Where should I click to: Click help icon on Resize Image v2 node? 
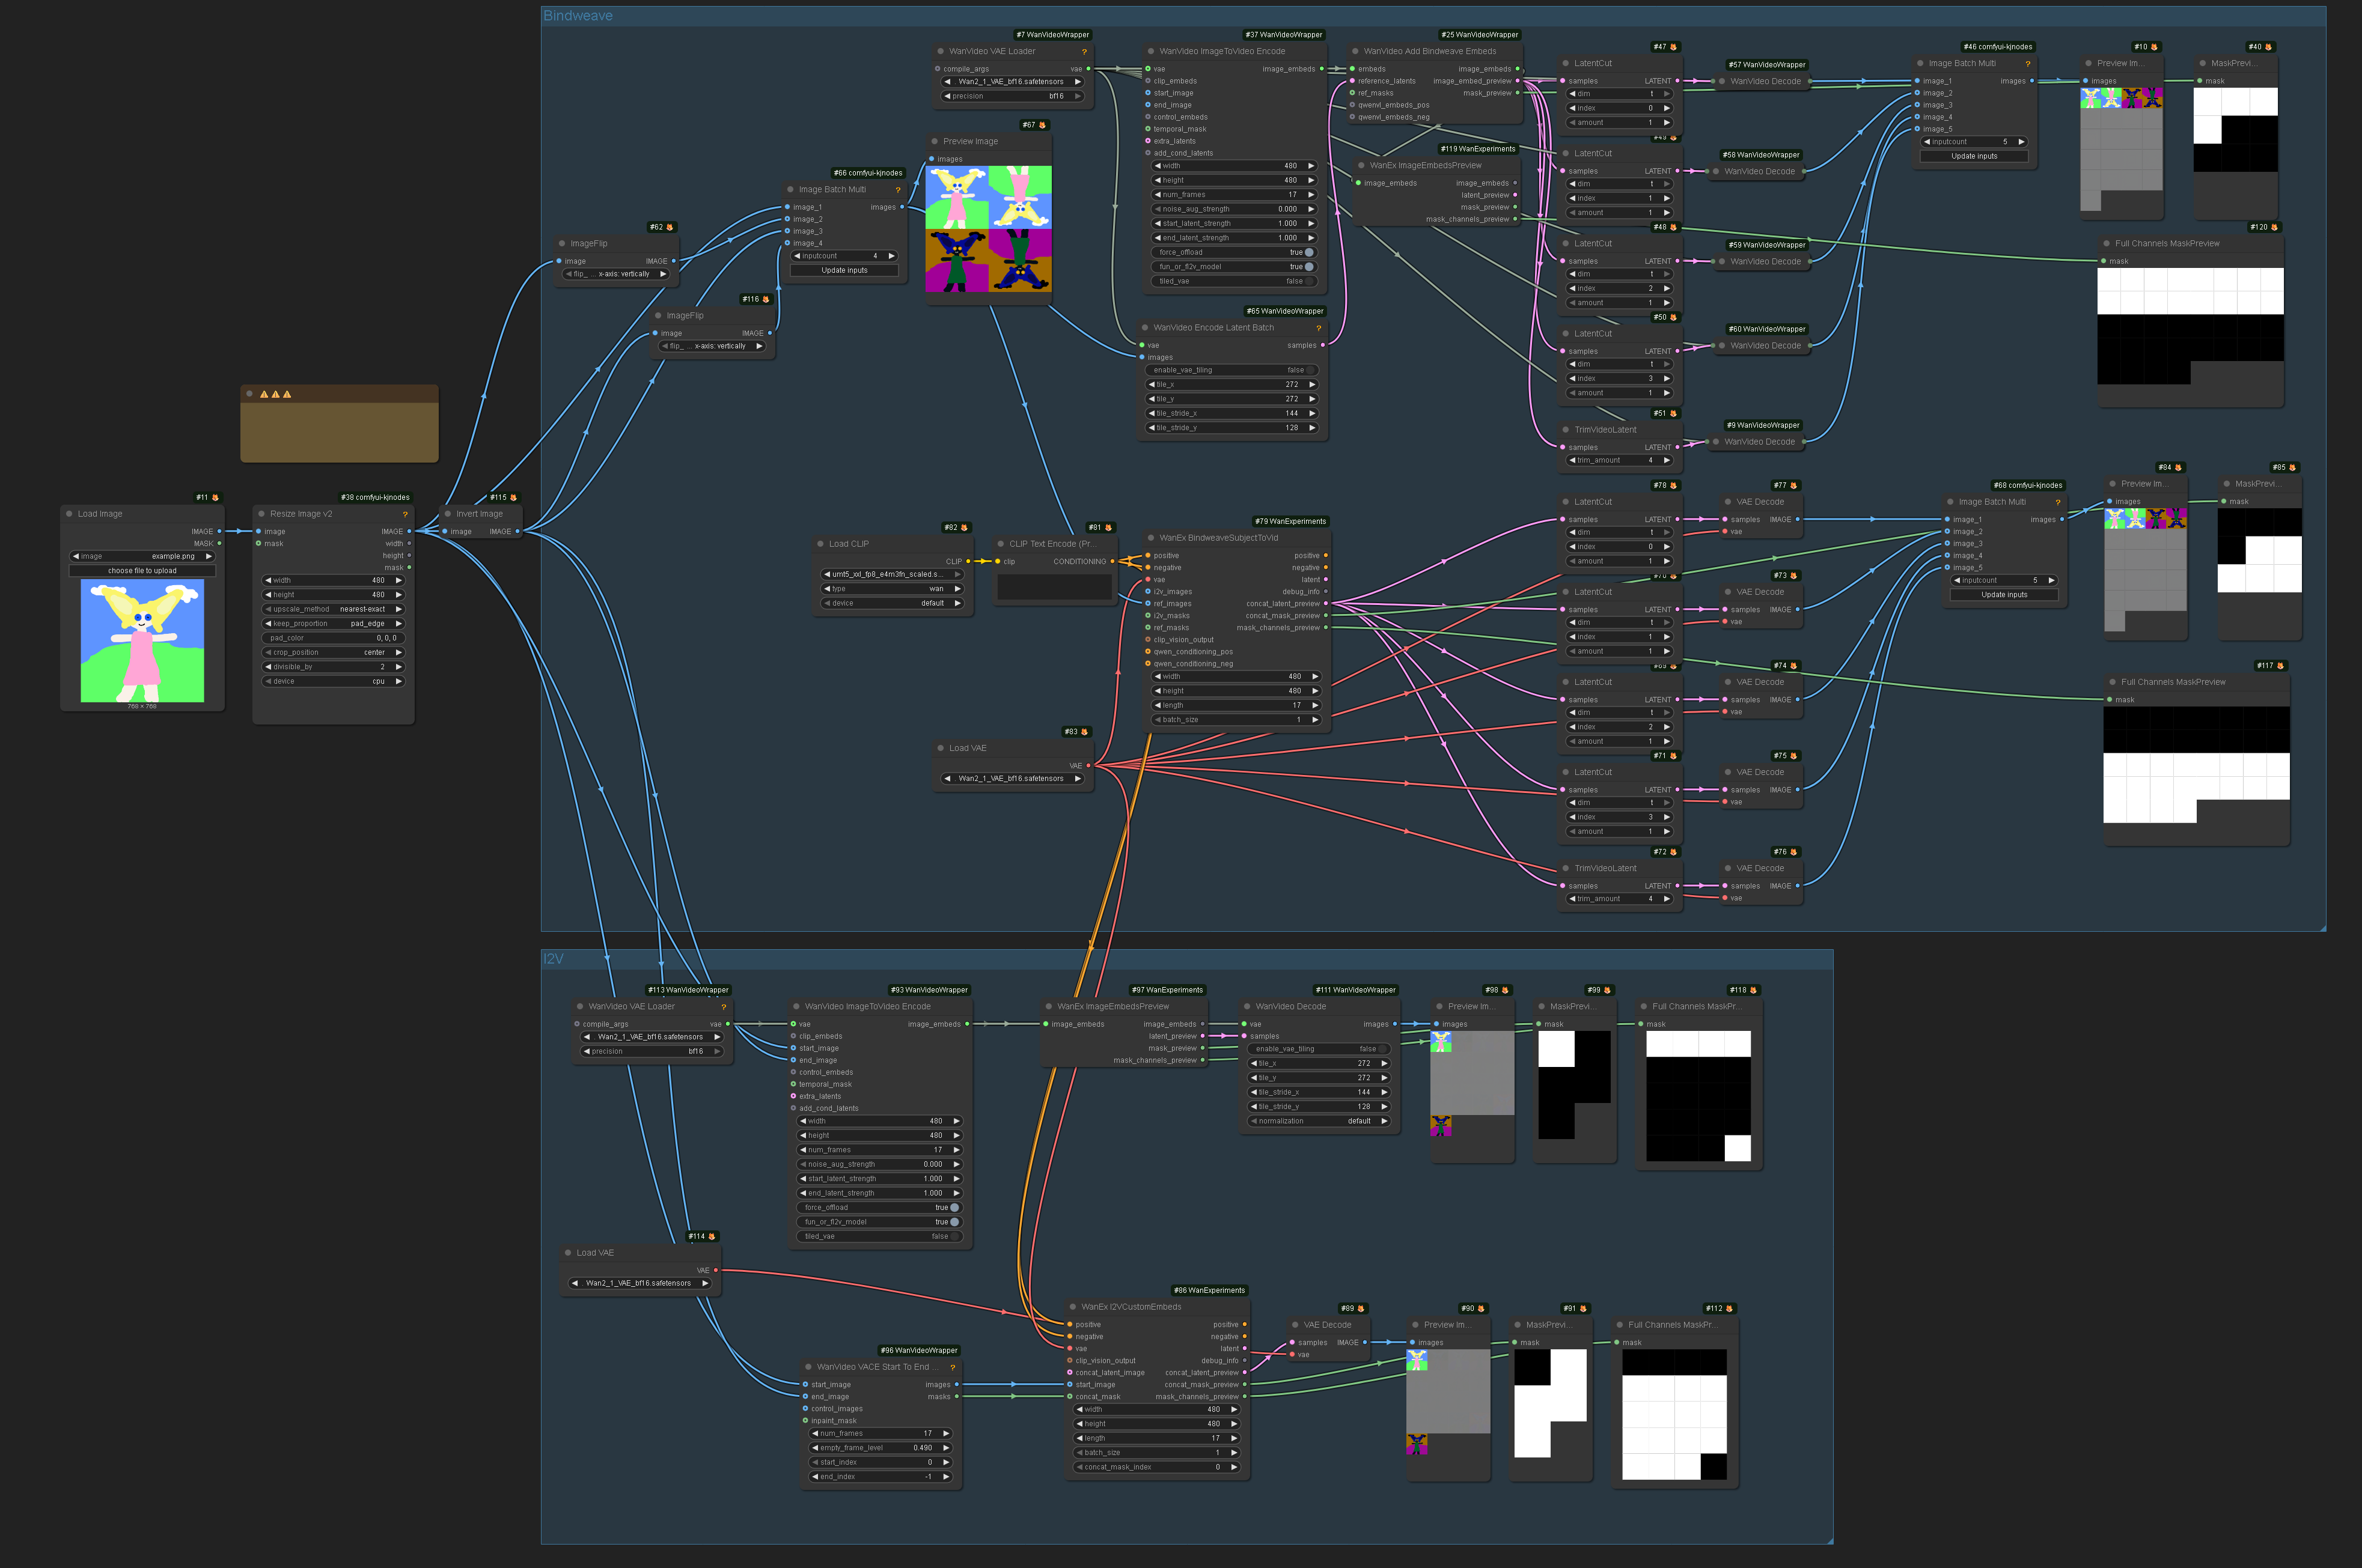[x=405, y=515]
